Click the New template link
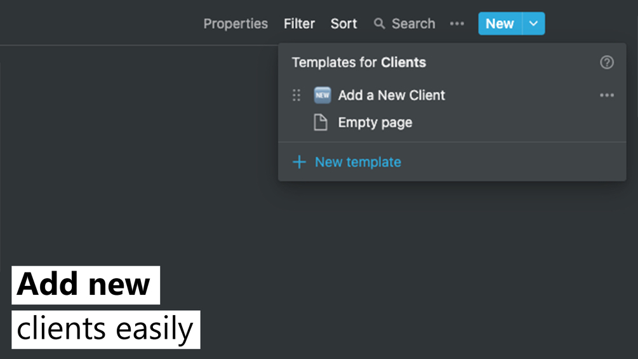 tap(357, 162)
